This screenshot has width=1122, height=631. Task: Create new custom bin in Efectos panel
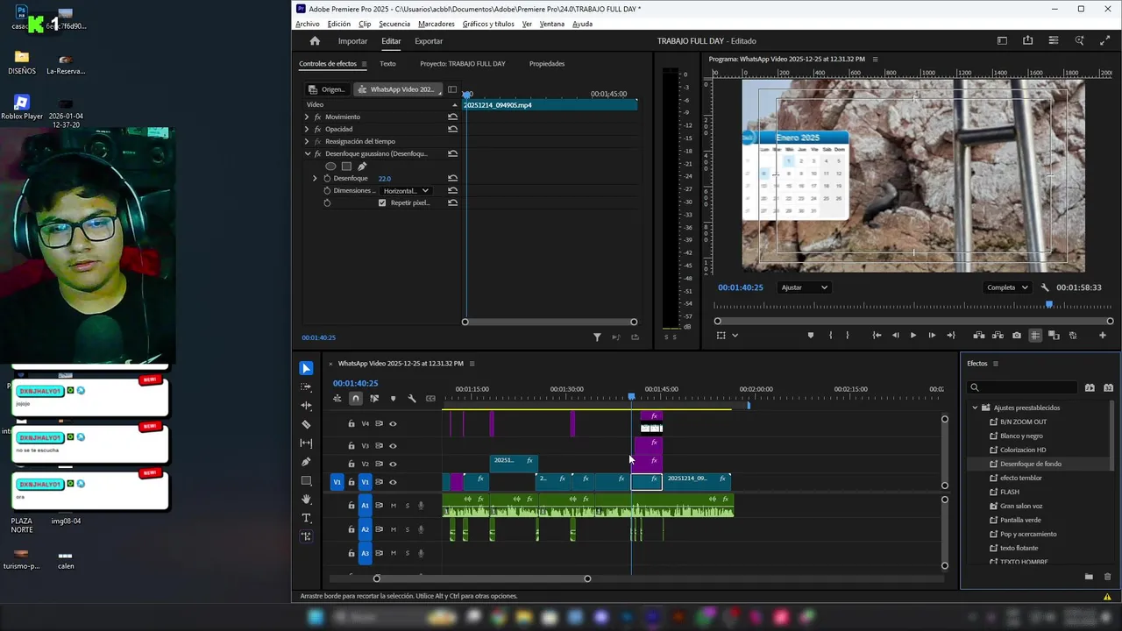coord(1089,577)
